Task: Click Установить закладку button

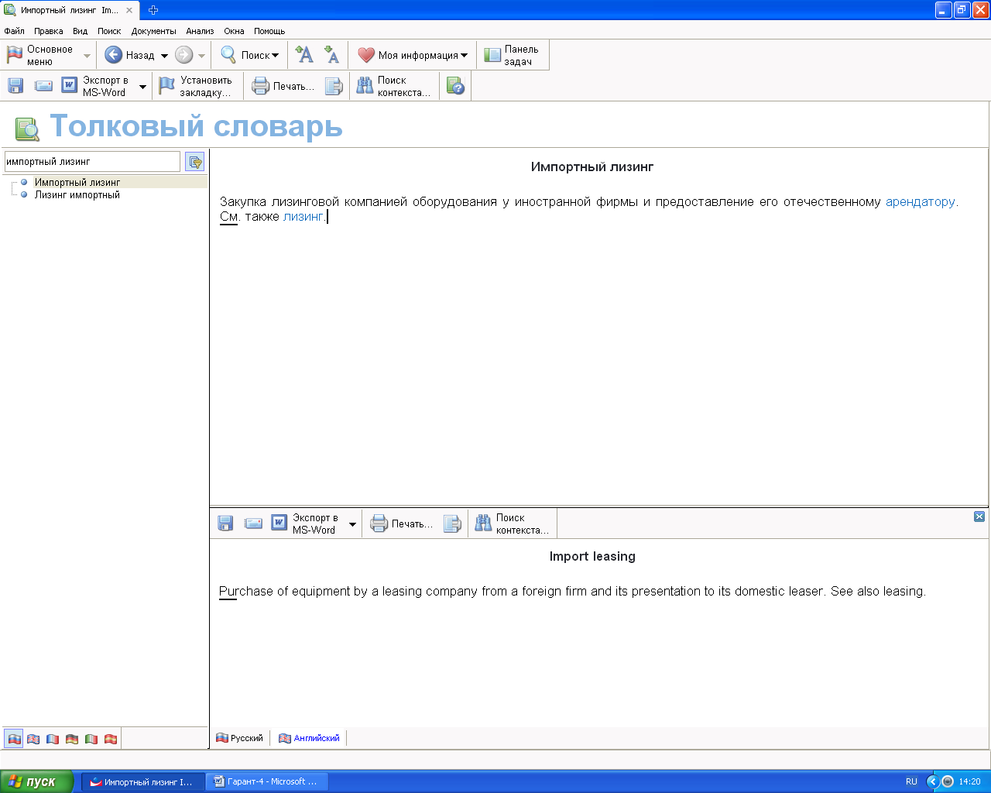Action: click(197, 86)
